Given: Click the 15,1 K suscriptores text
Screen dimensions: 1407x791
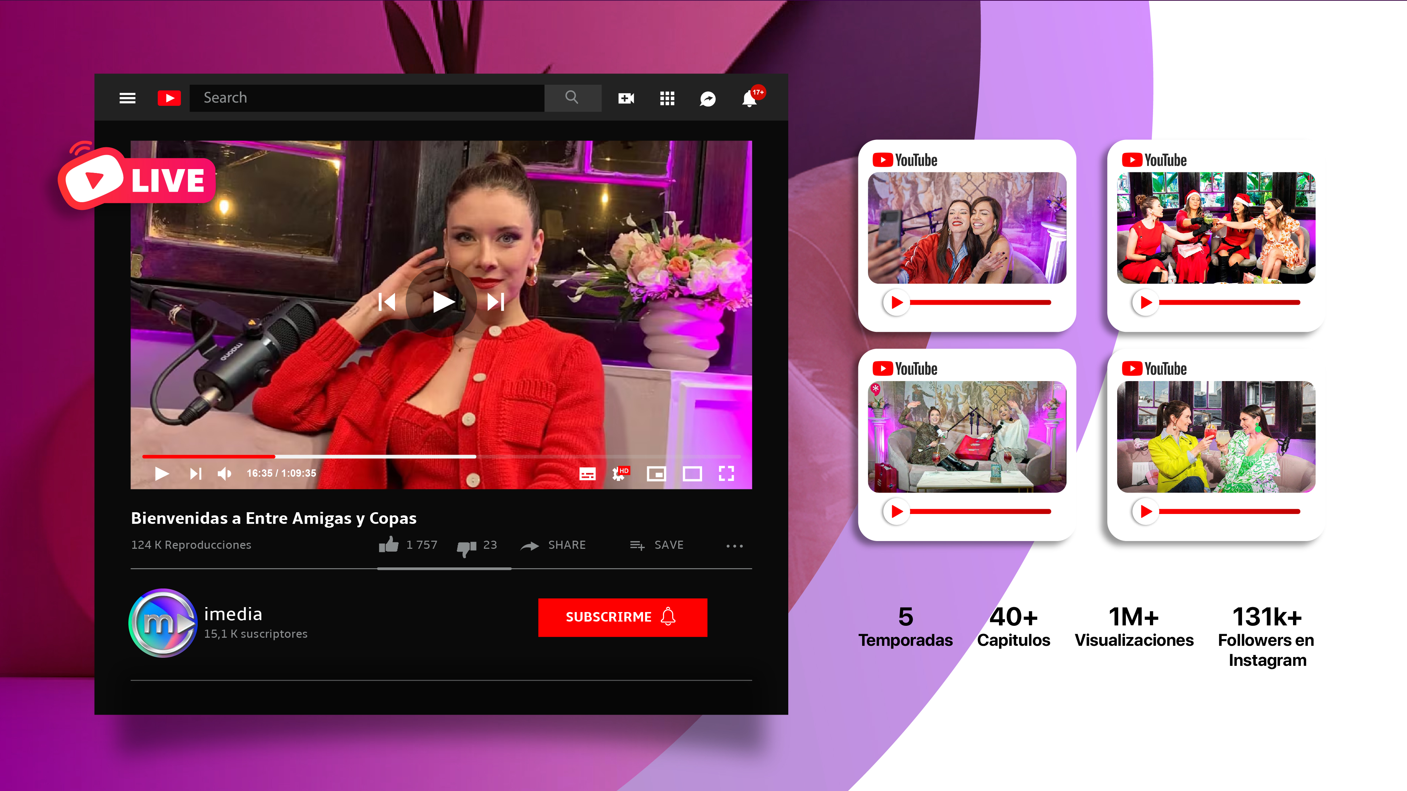Looking at the screenshot, I should (x=256, y=634).
